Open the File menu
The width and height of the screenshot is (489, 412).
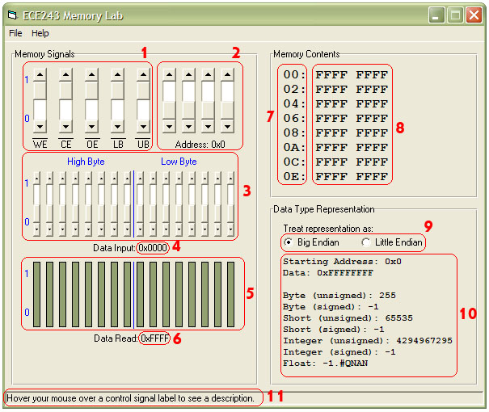[15, 33]
